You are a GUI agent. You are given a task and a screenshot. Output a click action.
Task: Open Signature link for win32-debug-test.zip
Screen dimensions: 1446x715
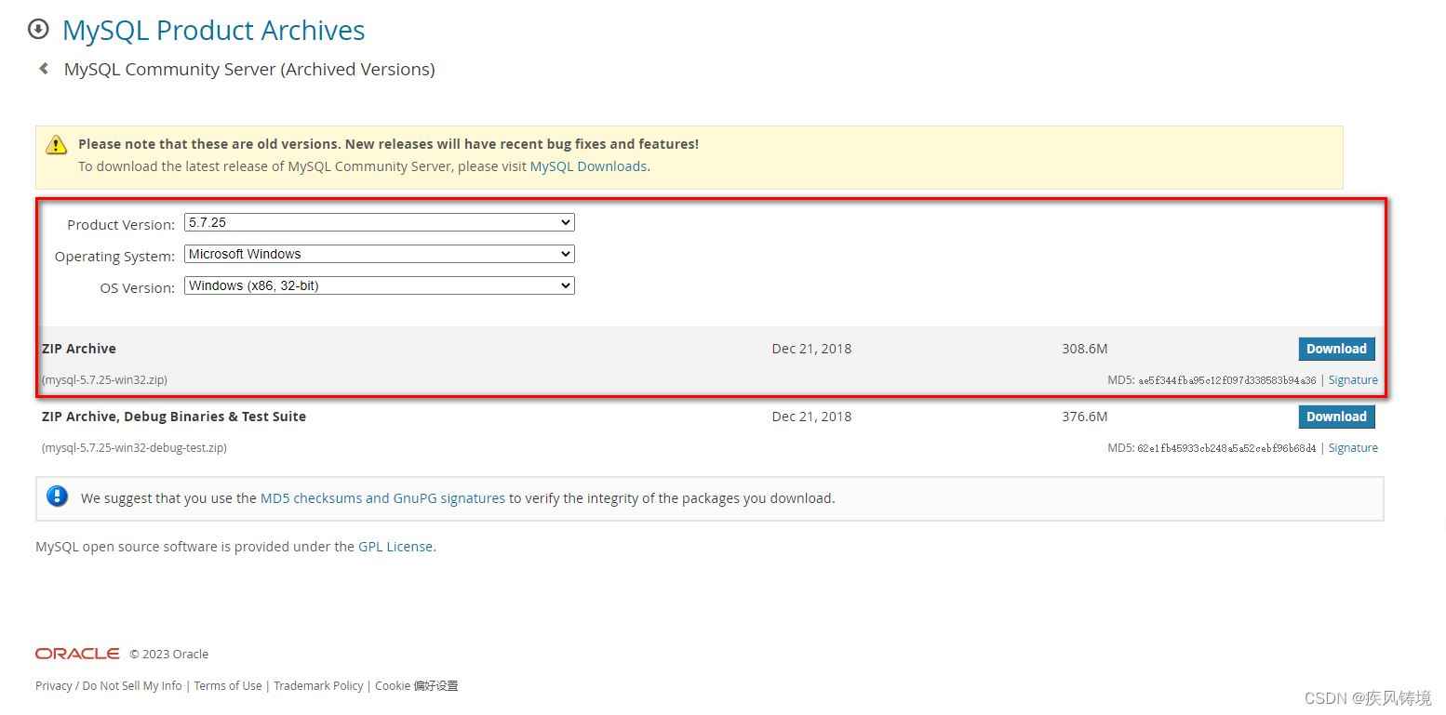(1353, 448)
